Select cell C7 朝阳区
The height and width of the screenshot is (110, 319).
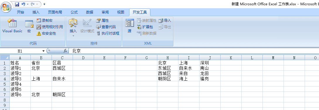coord(62,94)
